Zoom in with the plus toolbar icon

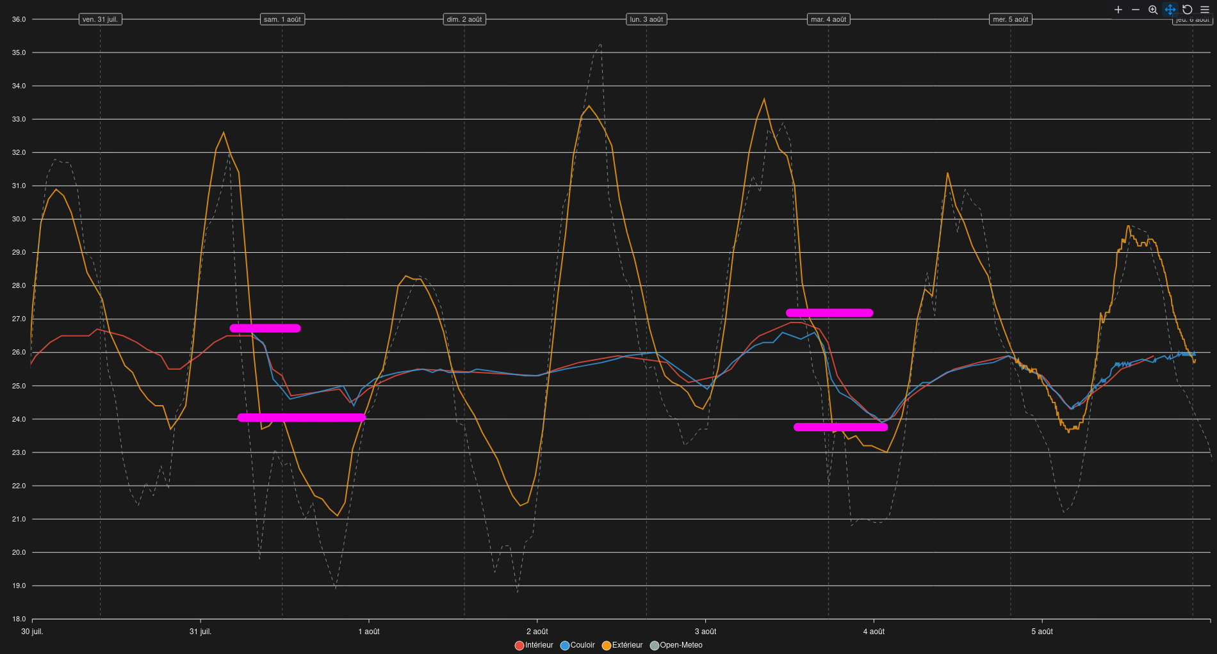(x=1118, y=10)
